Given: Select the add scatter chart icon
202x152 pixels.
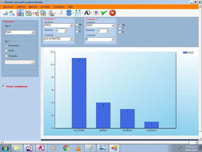Looking at the screenshot, I should point(36,13).
